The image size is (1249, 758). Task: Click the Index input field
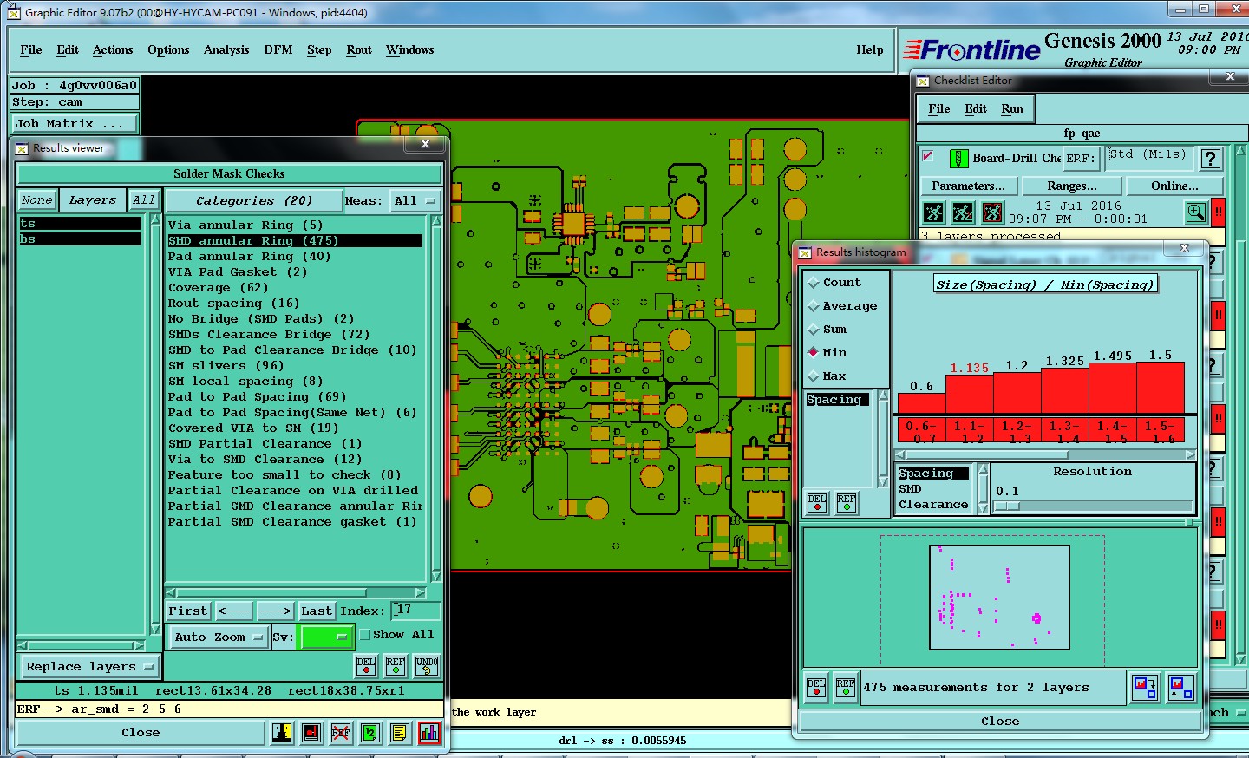click(416, 611)
